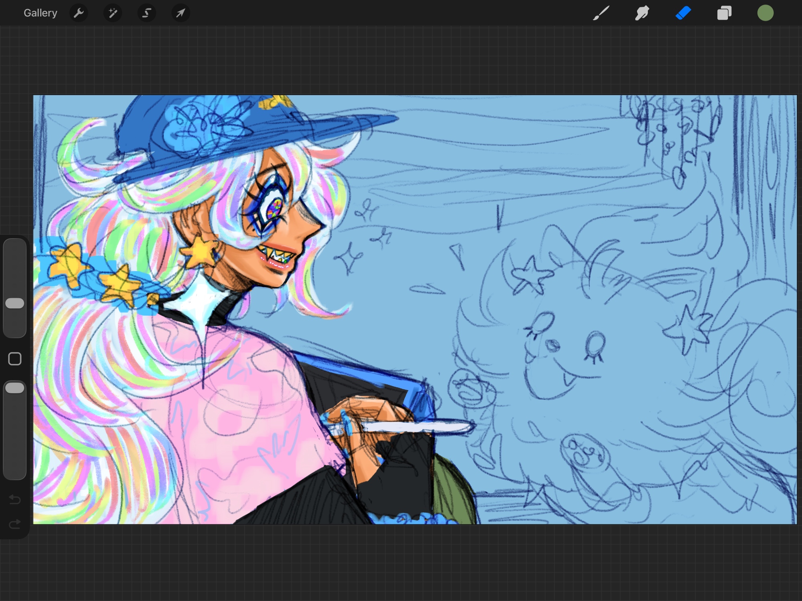This screenshot has width=802, height=601.
Task: Tap the blue Eraser tool
Action: click(683, 13)
